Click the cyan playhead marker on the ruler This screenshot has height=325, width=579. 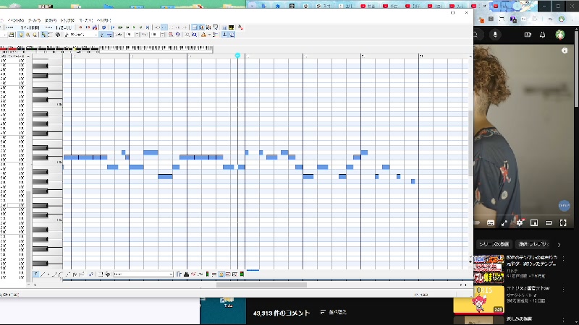[x=237, y=56]
